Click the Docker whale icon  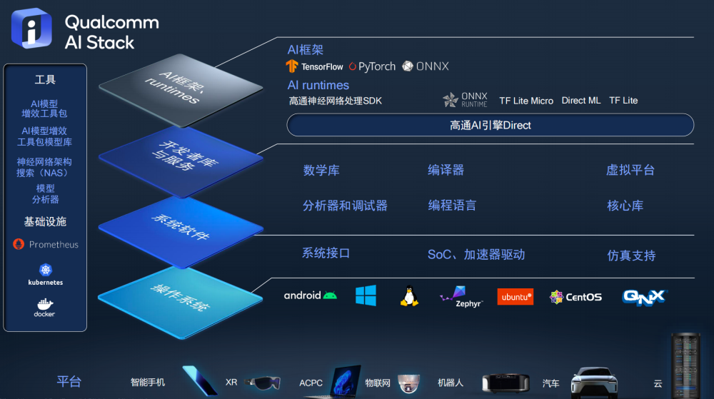coord(44,304)
